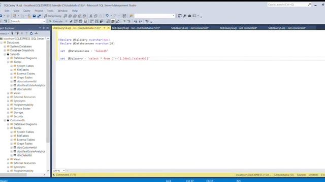Open the Edit menu

point(7,11)
